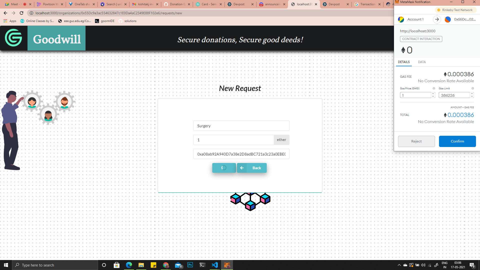Click the recipient address input field
This screenshot has height=270, width=480.
pyautogui.click(x=241, y=154)
